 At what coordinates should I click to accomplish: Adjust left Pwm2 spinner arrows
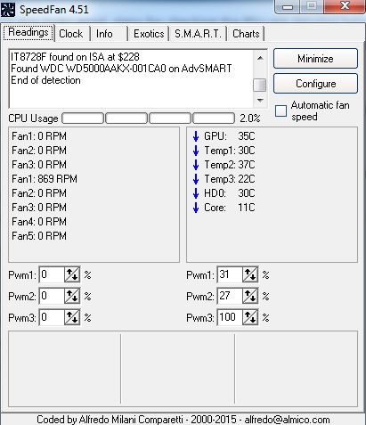(x=72, y=296)
